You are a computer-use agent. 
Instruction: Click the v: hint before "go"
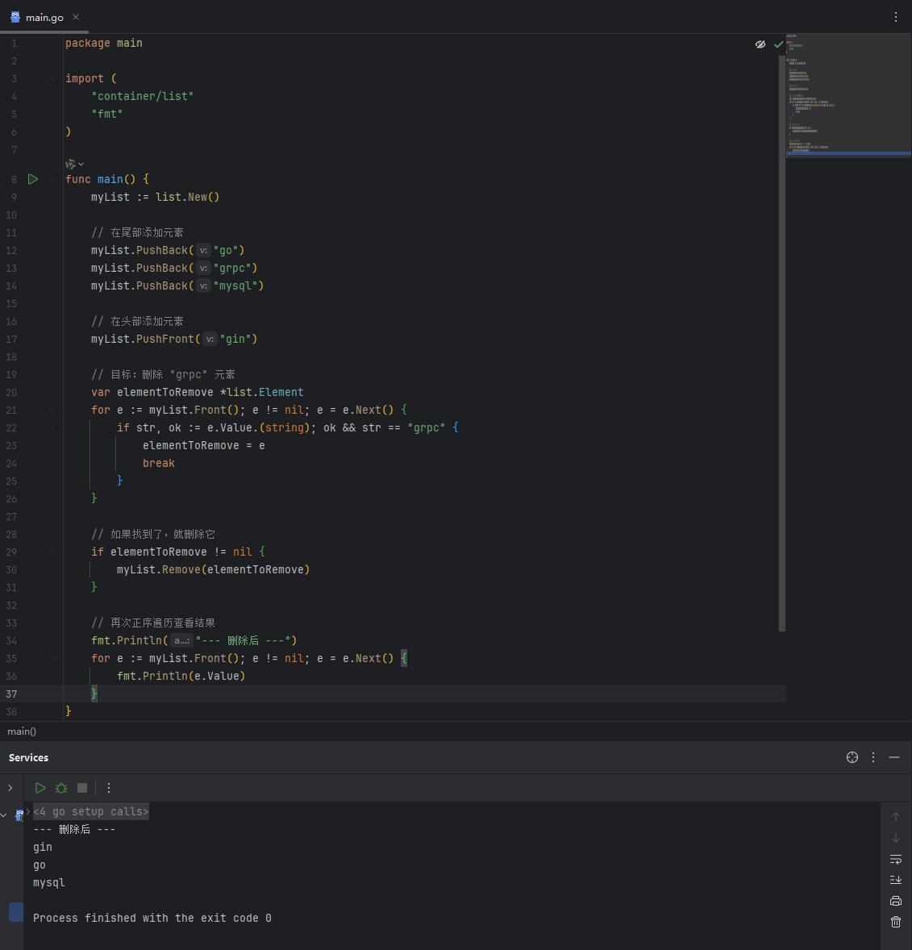coord(204,250)
